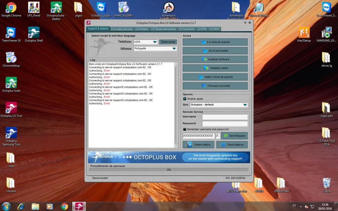Select the Lixeira recycle bin icon

327,185
